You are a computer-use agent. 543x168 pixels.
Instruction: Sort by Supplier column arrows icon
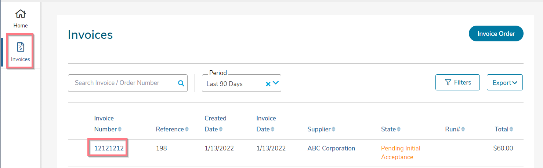click(x=333, y=129)
